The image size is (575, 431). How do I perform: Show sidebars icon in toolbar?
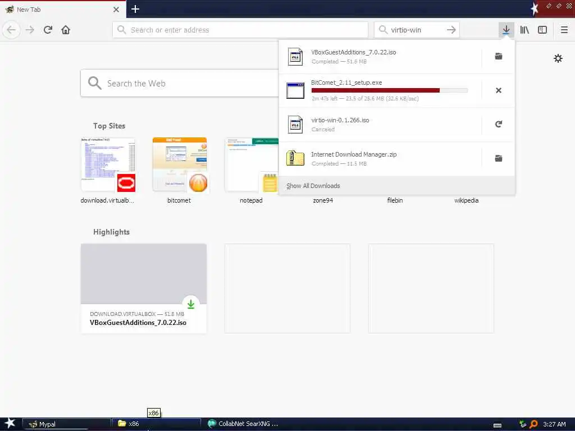(x=542, y=30)
